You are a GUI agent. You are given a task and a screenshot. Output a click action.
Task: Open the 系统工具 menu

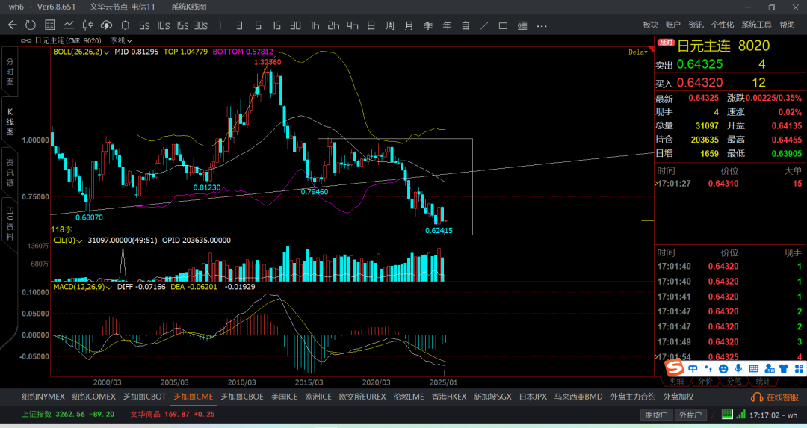pyautogui.click(x=756, y=25)
